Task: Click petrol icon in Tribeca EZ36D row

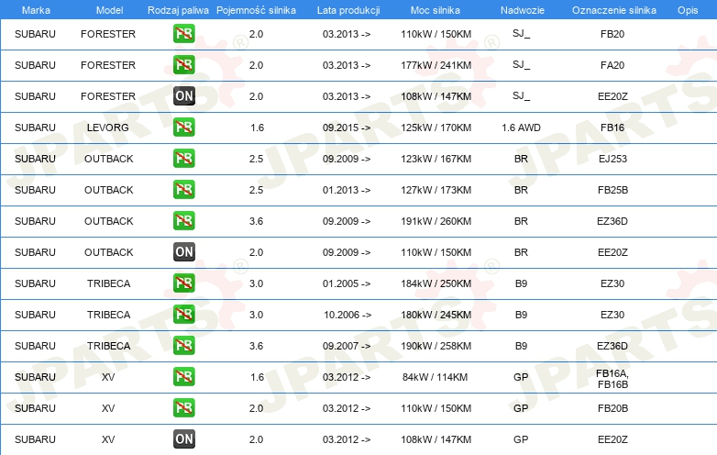Action: click(x=183, y=345)
